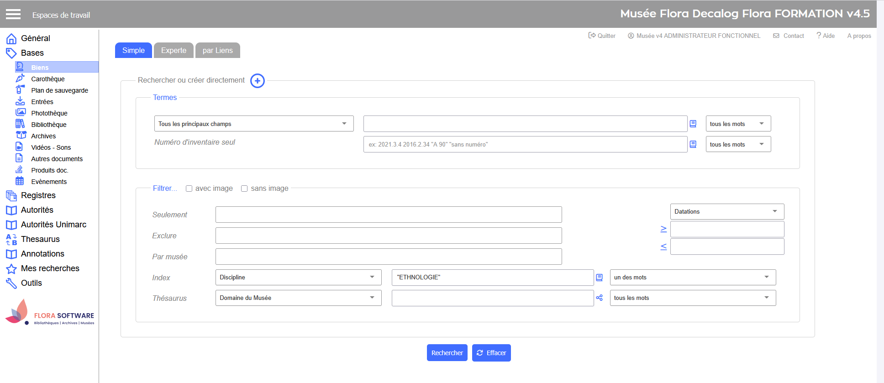884x383 pixels.
Task: Open the Datations dropdown
Action: coord(726,212)
